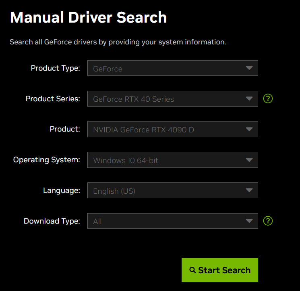Open the Operating System dropdown
The height and width of the screenshot is (291, 300).
click(173, 160)
